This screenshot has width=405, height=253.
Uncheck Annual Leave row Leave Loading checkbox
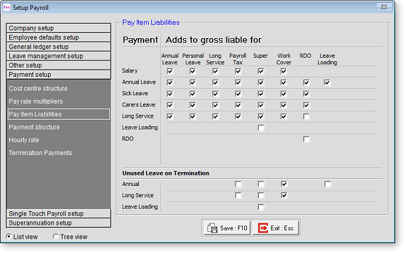(x=327, y=82)
